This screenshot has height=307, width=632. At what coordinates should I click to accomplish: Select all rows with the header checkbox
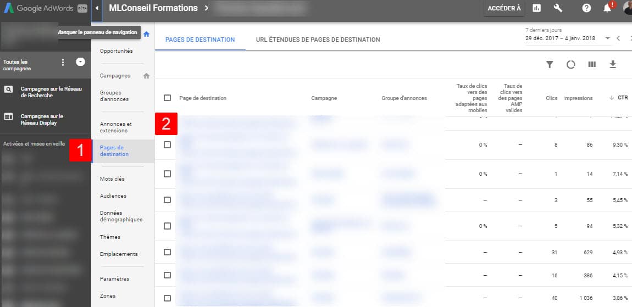click(x=167, y=98)
